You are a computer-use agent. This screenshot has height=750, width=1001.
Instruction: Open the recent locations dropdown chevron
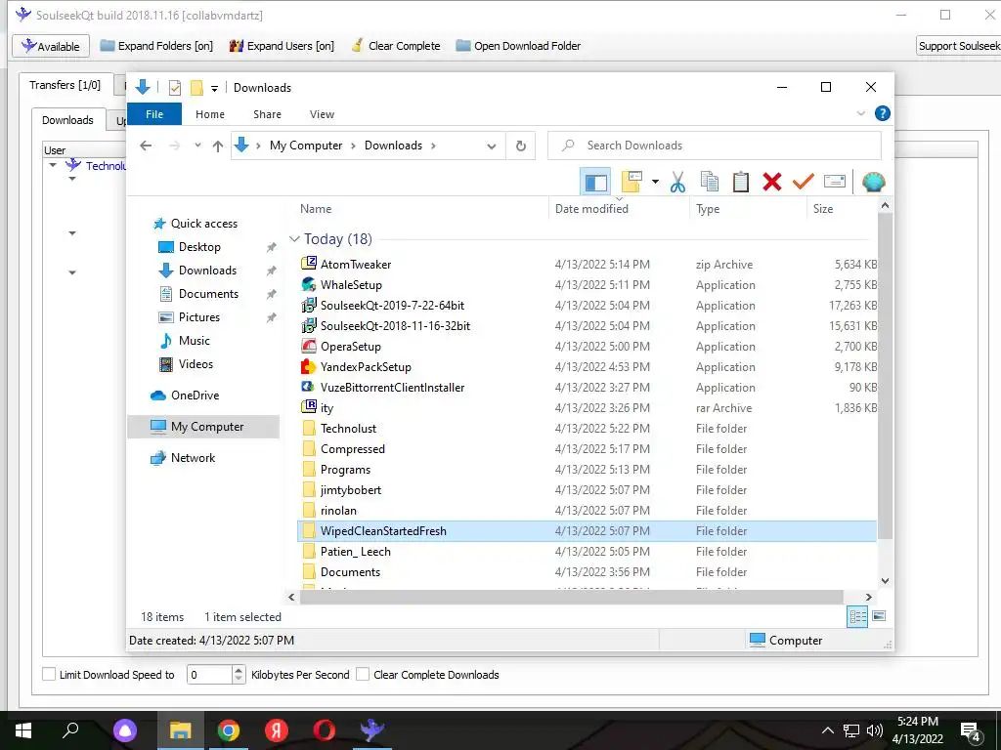click(197, 146)
